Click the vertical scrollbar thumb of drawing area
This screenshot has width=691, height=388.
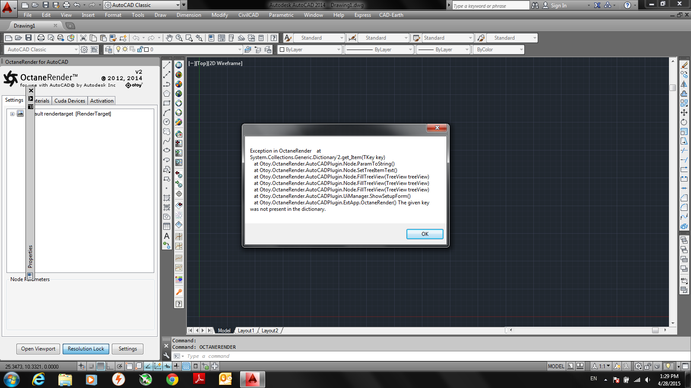click(673, 88)
